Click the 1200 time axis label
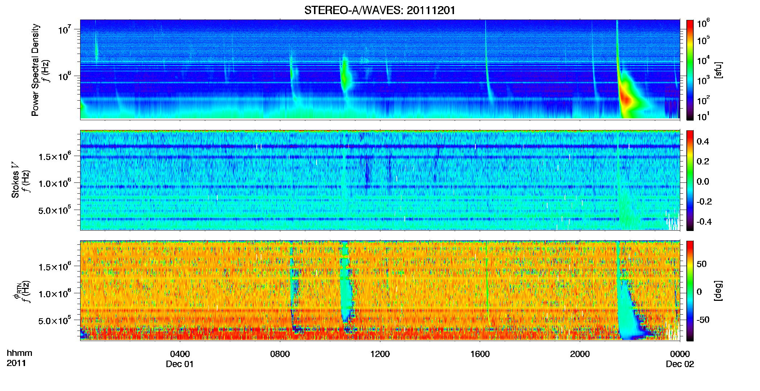The image size is (760, 391). tap(380, 354)
